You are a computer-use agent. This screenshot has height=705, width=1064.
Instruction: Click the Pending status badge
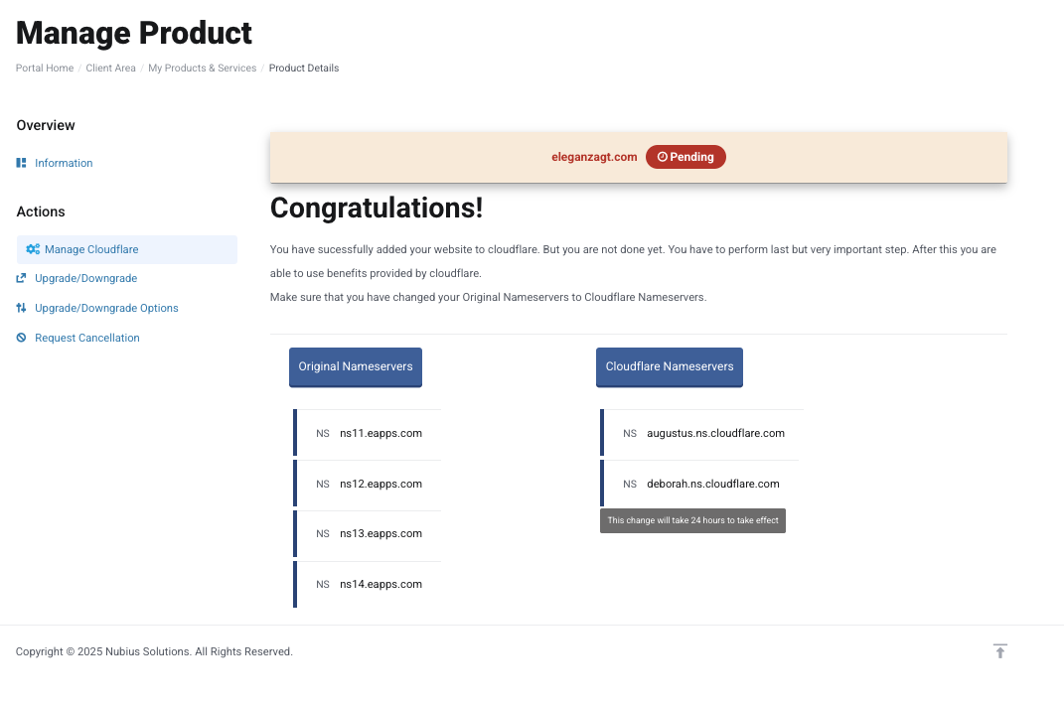coord(686,157)
